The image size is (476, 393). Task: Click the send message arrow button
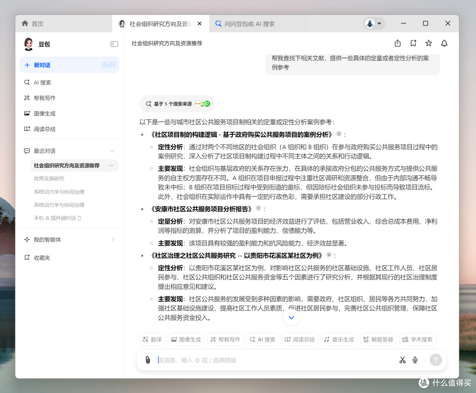(435, 360)
